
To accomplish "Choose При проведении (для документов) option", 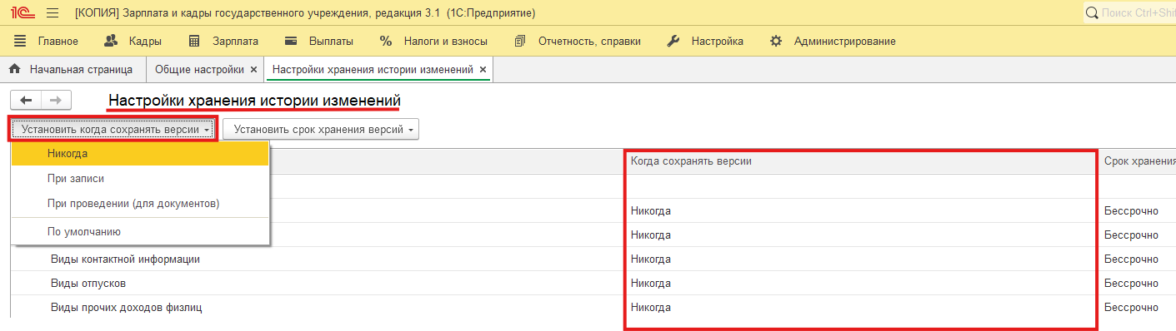I will pyautogui.click(x=140, y=203).
